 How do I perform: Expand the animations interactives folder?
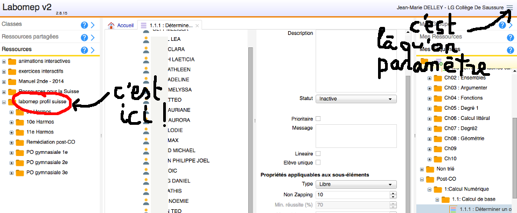pos(4,61)
